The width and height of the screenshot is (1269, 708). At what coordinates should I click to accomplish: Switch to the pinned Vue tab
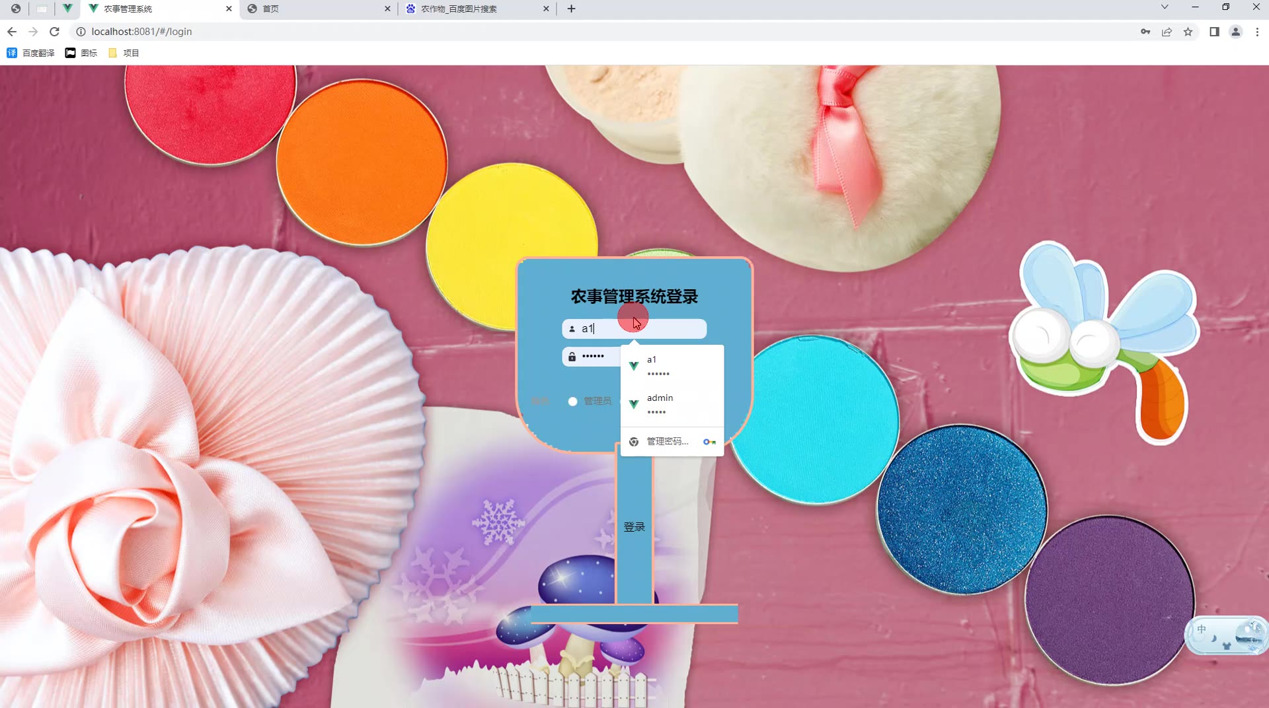[x=67, y=9]
